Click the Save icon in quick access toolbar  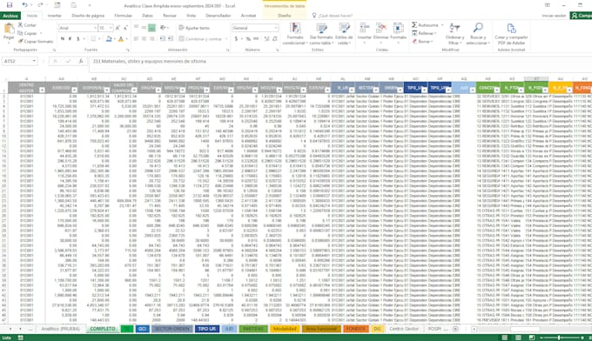[x=10, y=5]
